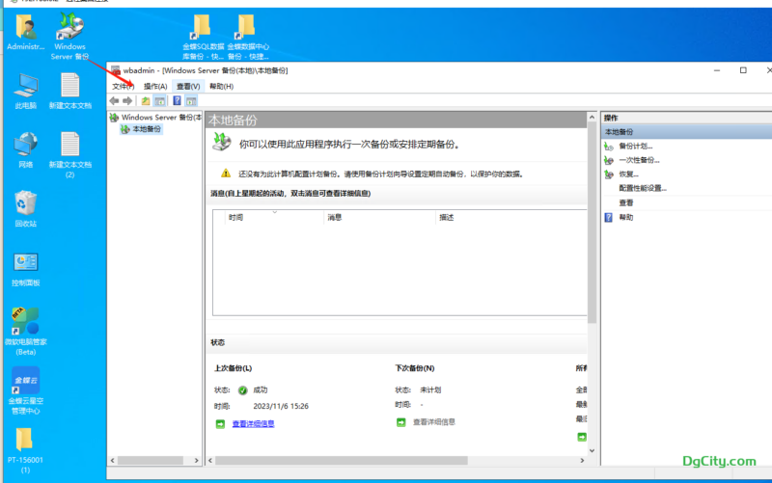Launch the Recover (恢复) action

[x=628, y=174]
